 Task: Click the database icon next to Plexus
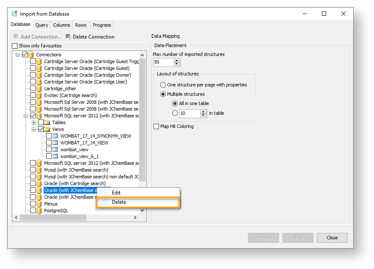click(x=39, y=204)
